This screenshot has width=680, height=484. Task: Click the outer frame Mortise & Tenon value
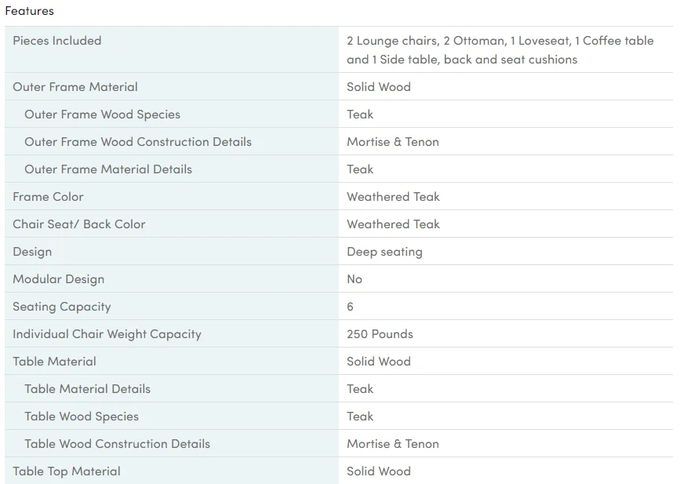click(392, 142)
